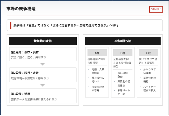Viewport: 169px width, 116px height.
Task: Click the bullet 既存操作に近いUI
Action: pyautogui.click(x=98, y=80)
